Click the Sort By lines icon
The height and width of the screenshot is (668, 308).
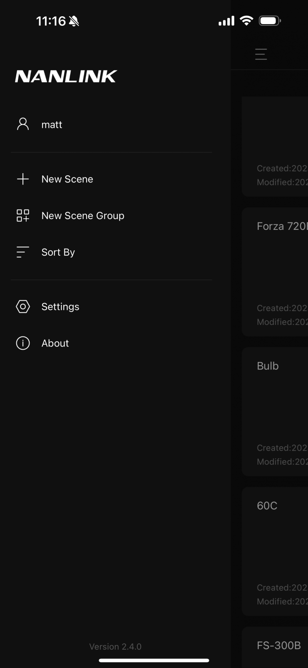[x=23, y=252]
